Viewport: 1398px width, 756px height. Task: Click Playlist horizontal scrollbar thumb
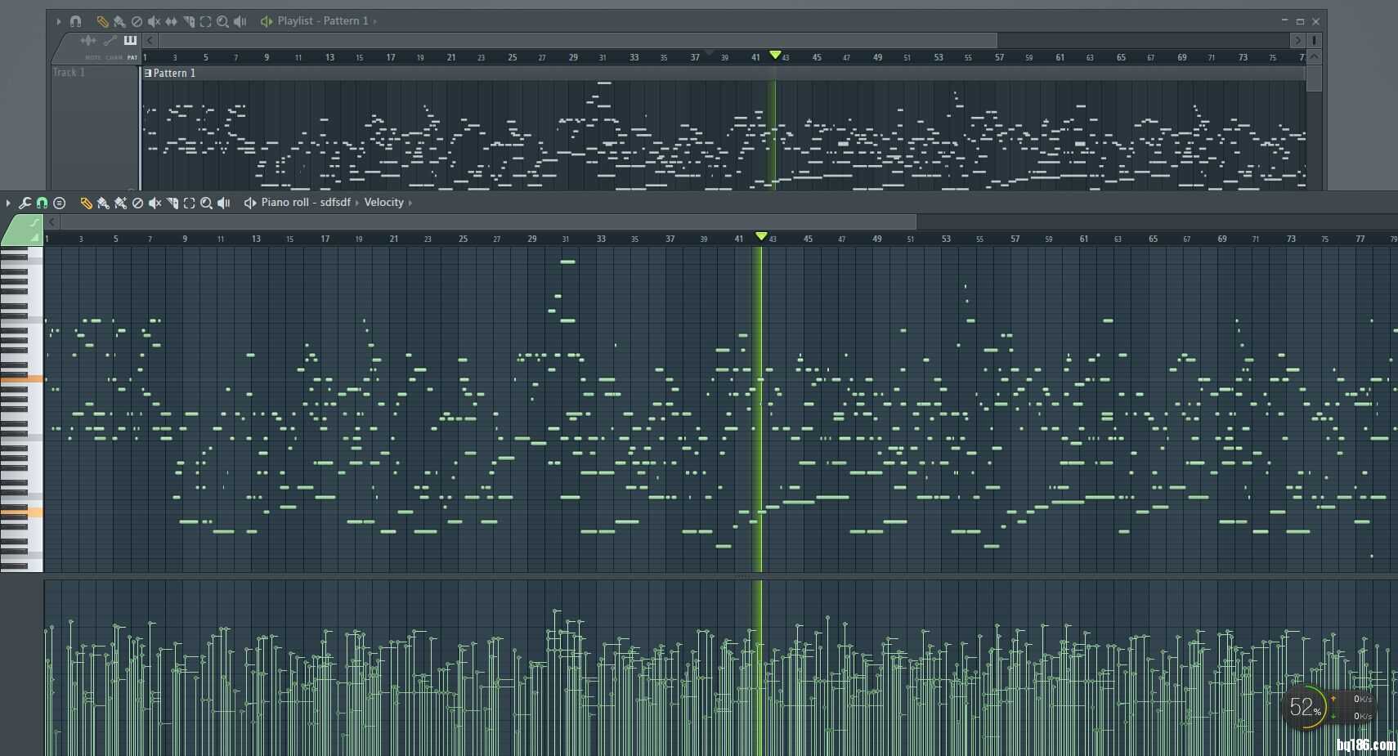coord(577,40)
